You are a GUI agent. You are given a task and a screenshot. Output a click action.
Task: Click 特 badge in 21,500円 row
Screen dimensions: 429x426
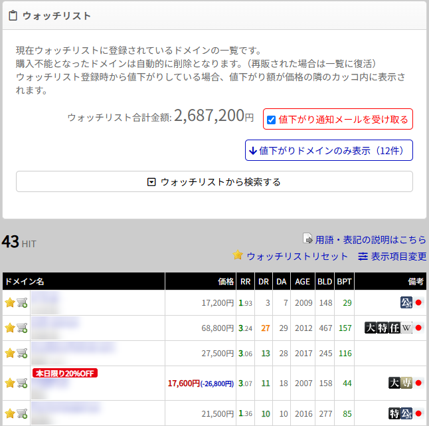[394, 413]
